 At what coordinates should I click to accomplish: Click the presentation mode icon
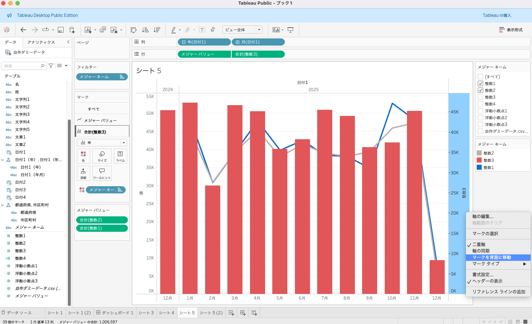[x=291, y=30]
